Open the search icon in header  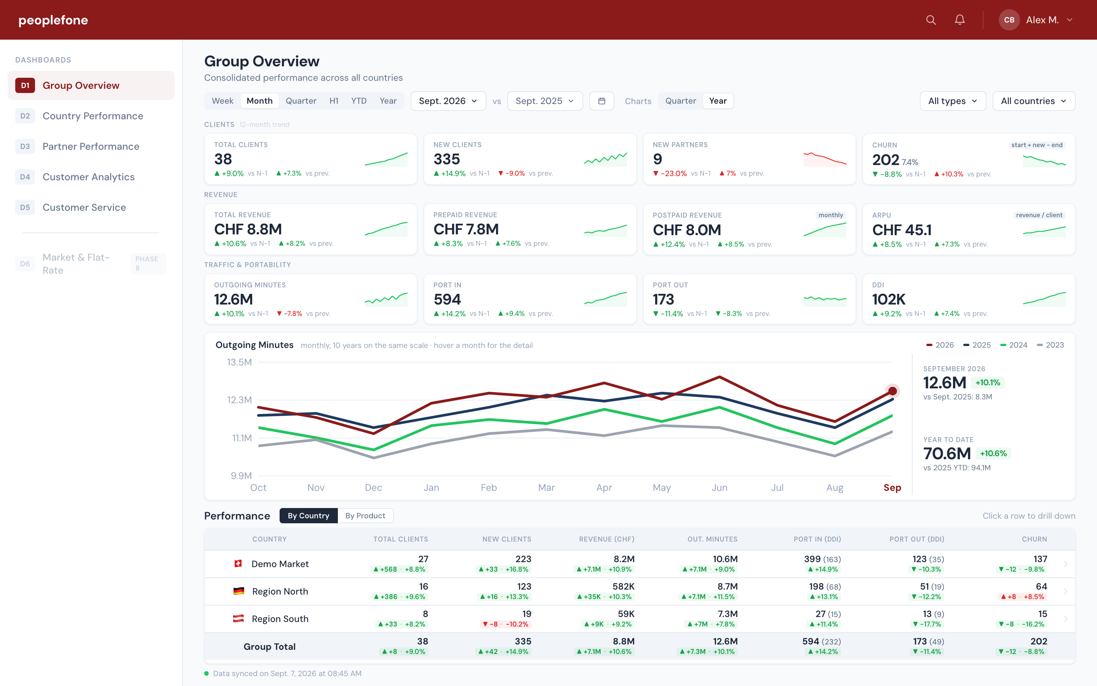pyautogui.click(x=931, y=20)
